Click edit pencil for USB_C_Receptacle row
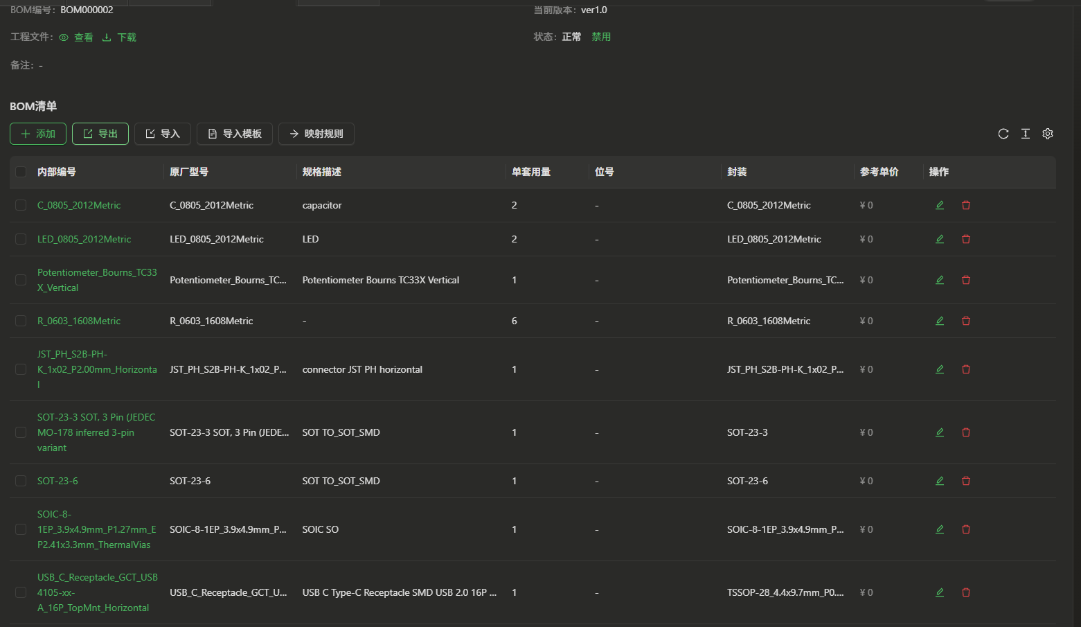 (940, 592)
